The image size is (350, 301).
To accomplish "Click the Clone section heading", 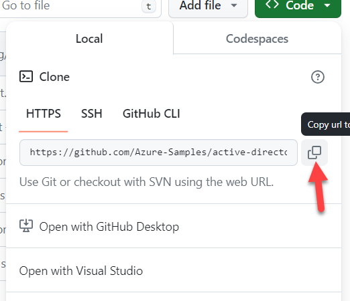I will point(54,77).
